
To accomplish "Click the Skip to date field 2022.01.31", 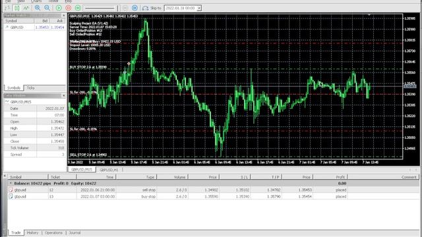I will coord(181,9).
